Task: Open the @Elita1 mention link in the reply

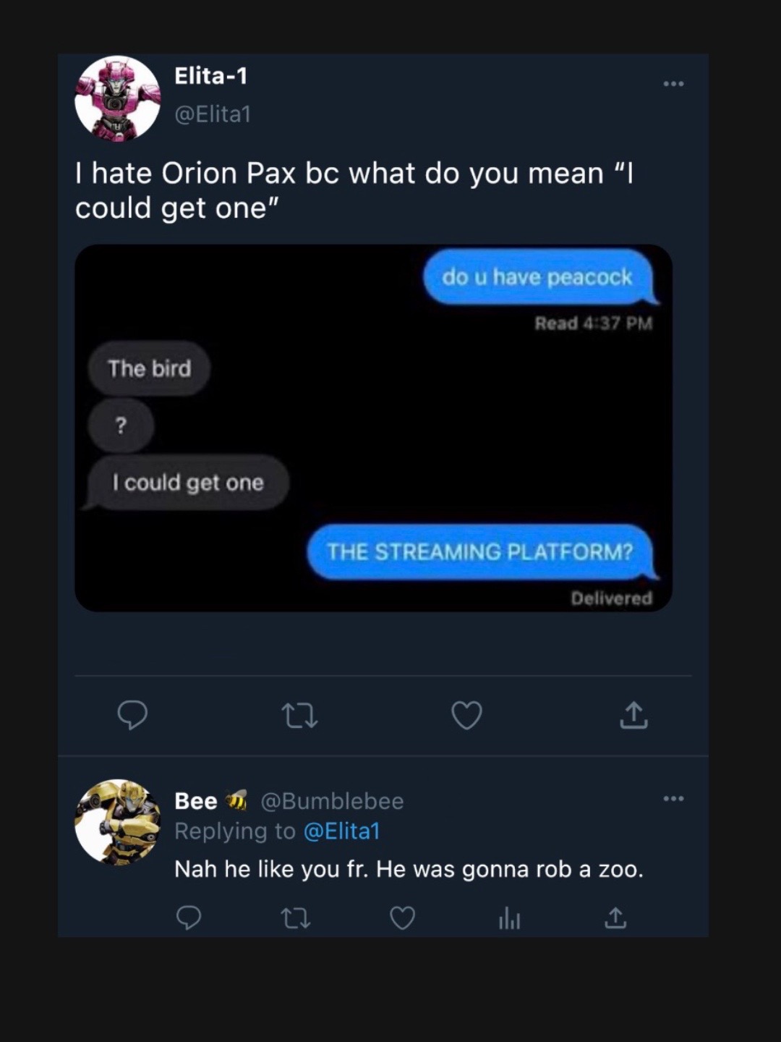Action: [x=341, y=831]
